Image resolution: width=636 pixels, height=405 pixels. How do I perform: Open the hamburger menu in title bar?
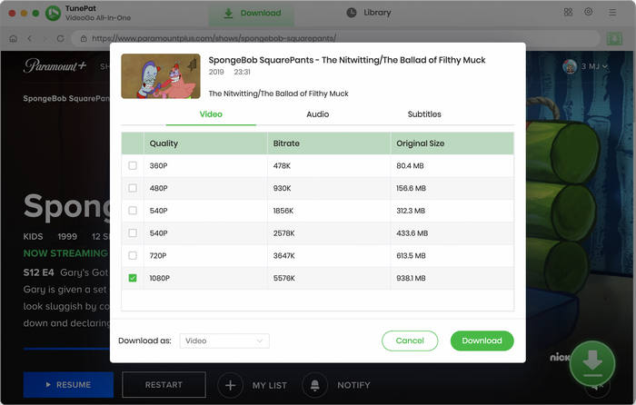[611, 13]
